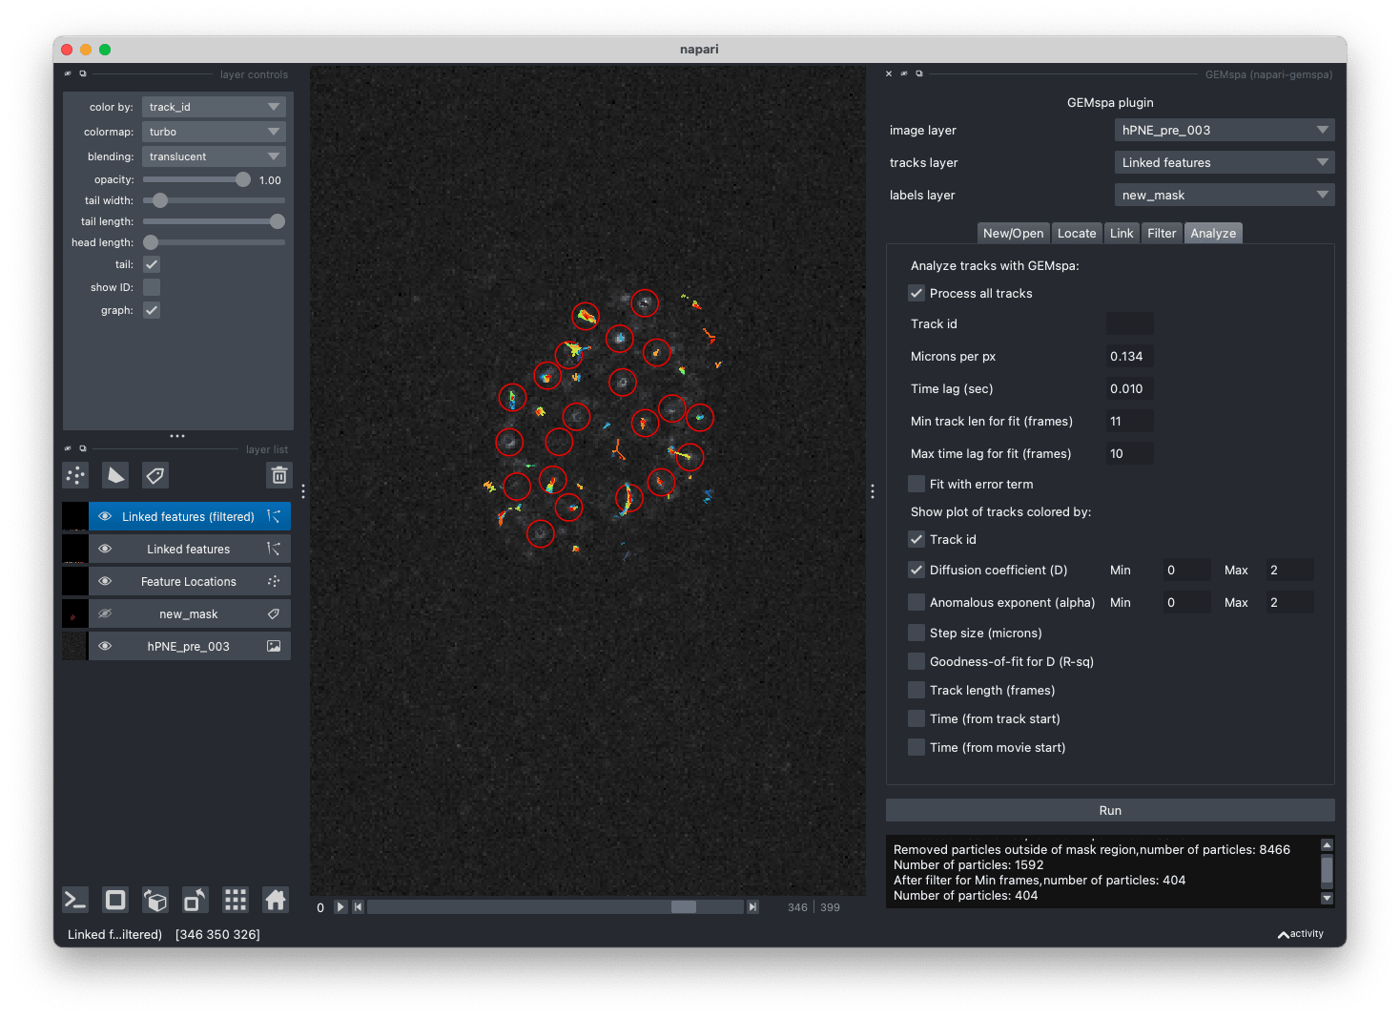Click Diffusion coefficient Max value field
The width and height of the screenshot is (1400, 1018).
coord(1290,570)
